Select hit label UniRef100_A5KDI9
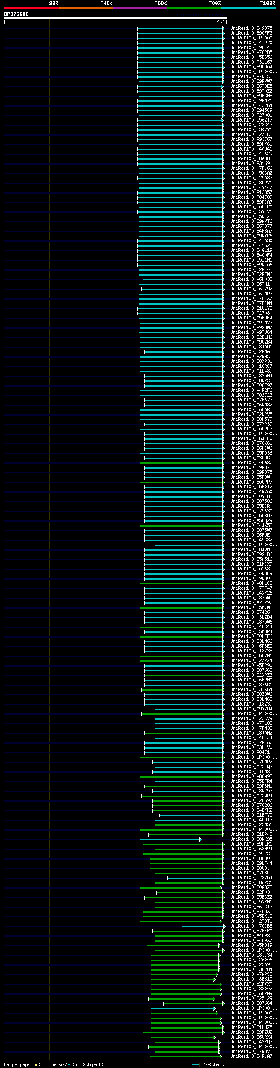The image size is (280, 1068). pyautogui.click(x=251, y=945)
